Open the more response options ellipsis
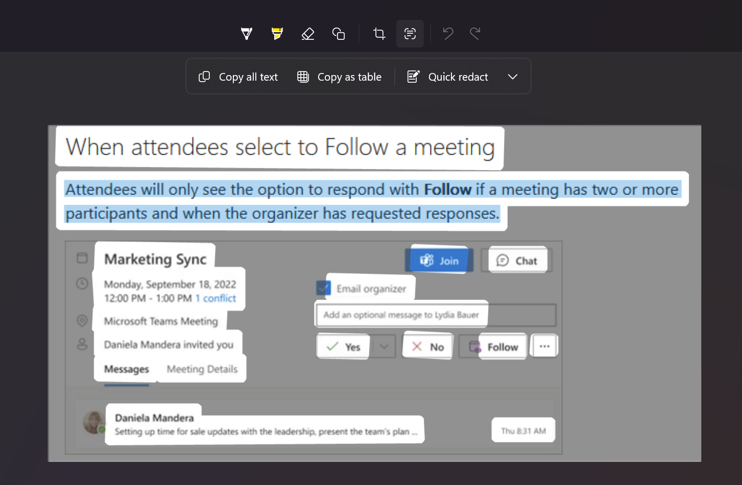The height and width of the screenshot is (485, 742). (544, 346)
